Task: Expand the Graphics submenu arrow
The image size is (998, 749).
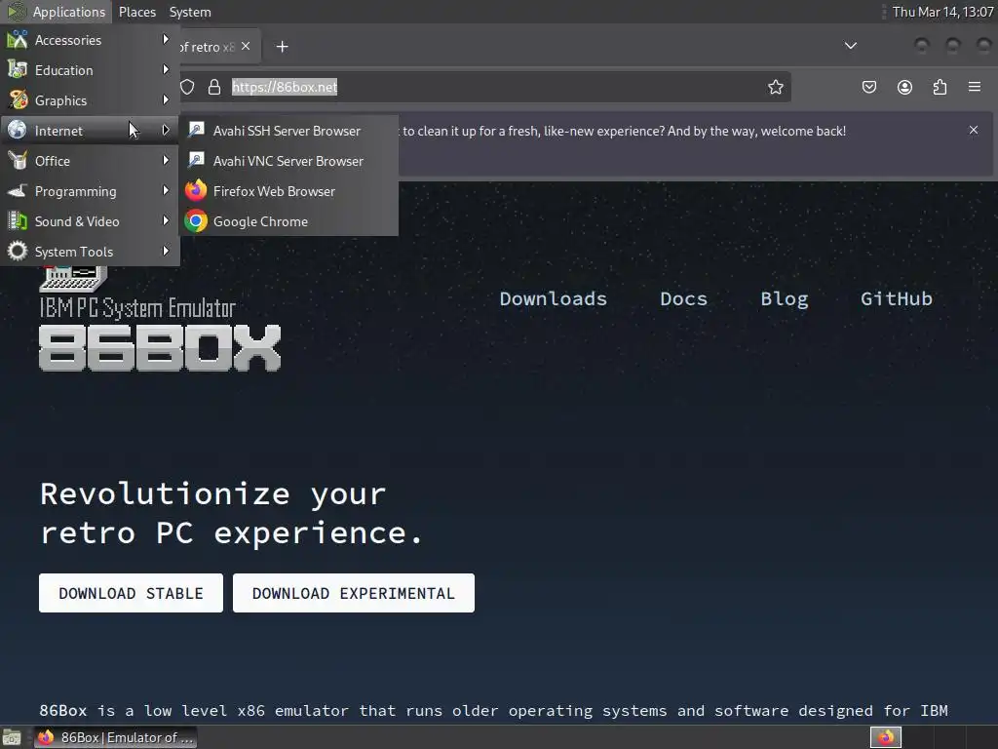Action: coord(166,100)
